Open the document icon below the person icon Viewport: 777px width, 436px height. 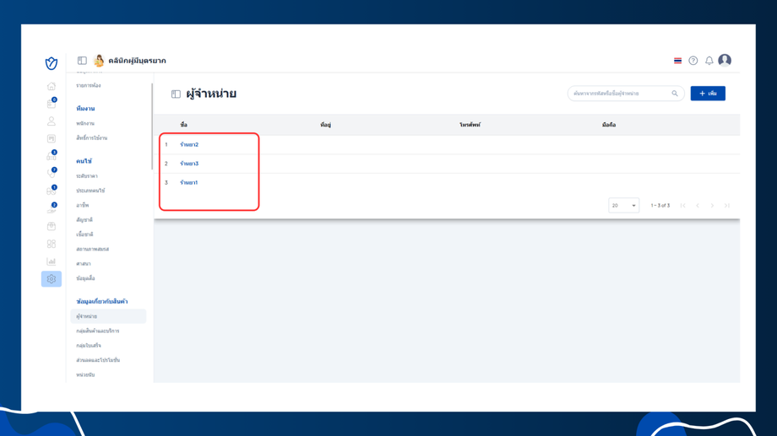(x=51, y=138)
